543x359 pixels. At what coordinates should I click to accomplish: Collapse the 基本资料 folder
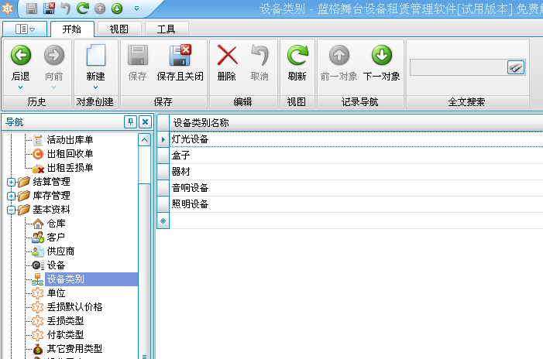pyautogui.click(x=11, y=210)
